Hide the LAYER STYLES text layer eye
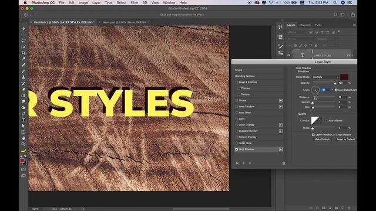 pos(288,55)
